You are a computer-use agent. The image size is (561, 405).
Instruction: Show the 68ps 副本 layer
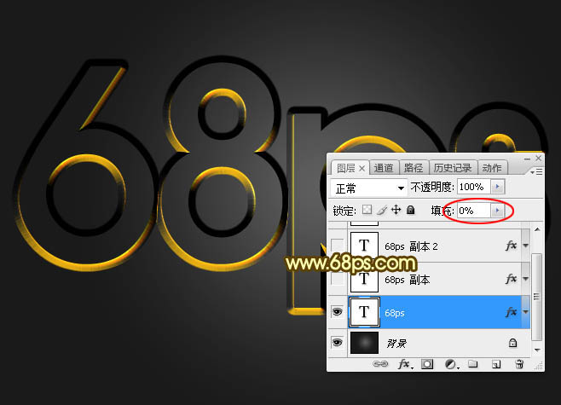(337, 279)
